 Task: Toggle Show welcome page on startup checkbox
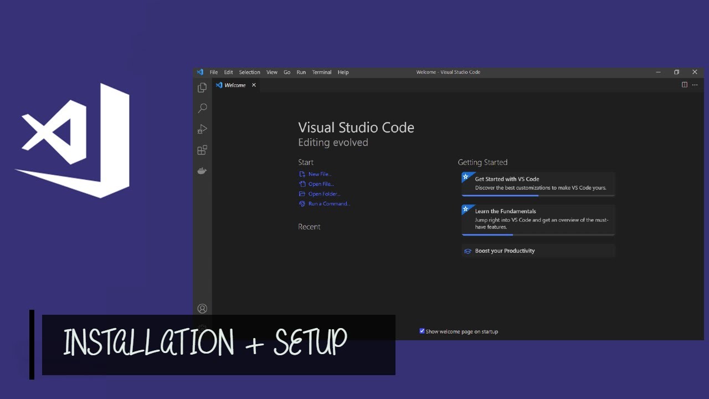pyautogui.click(x=422, y=331)
